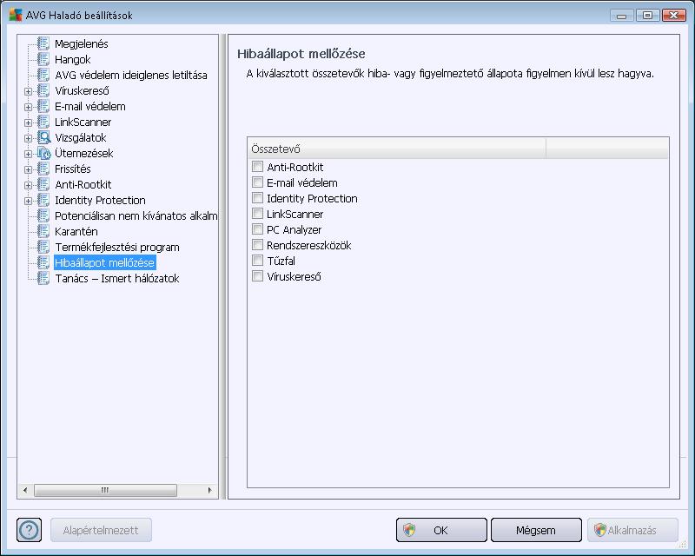This screenshot has width=695, height=556.
Task: Open the Karantén settings page
Action: pos(76,231)
